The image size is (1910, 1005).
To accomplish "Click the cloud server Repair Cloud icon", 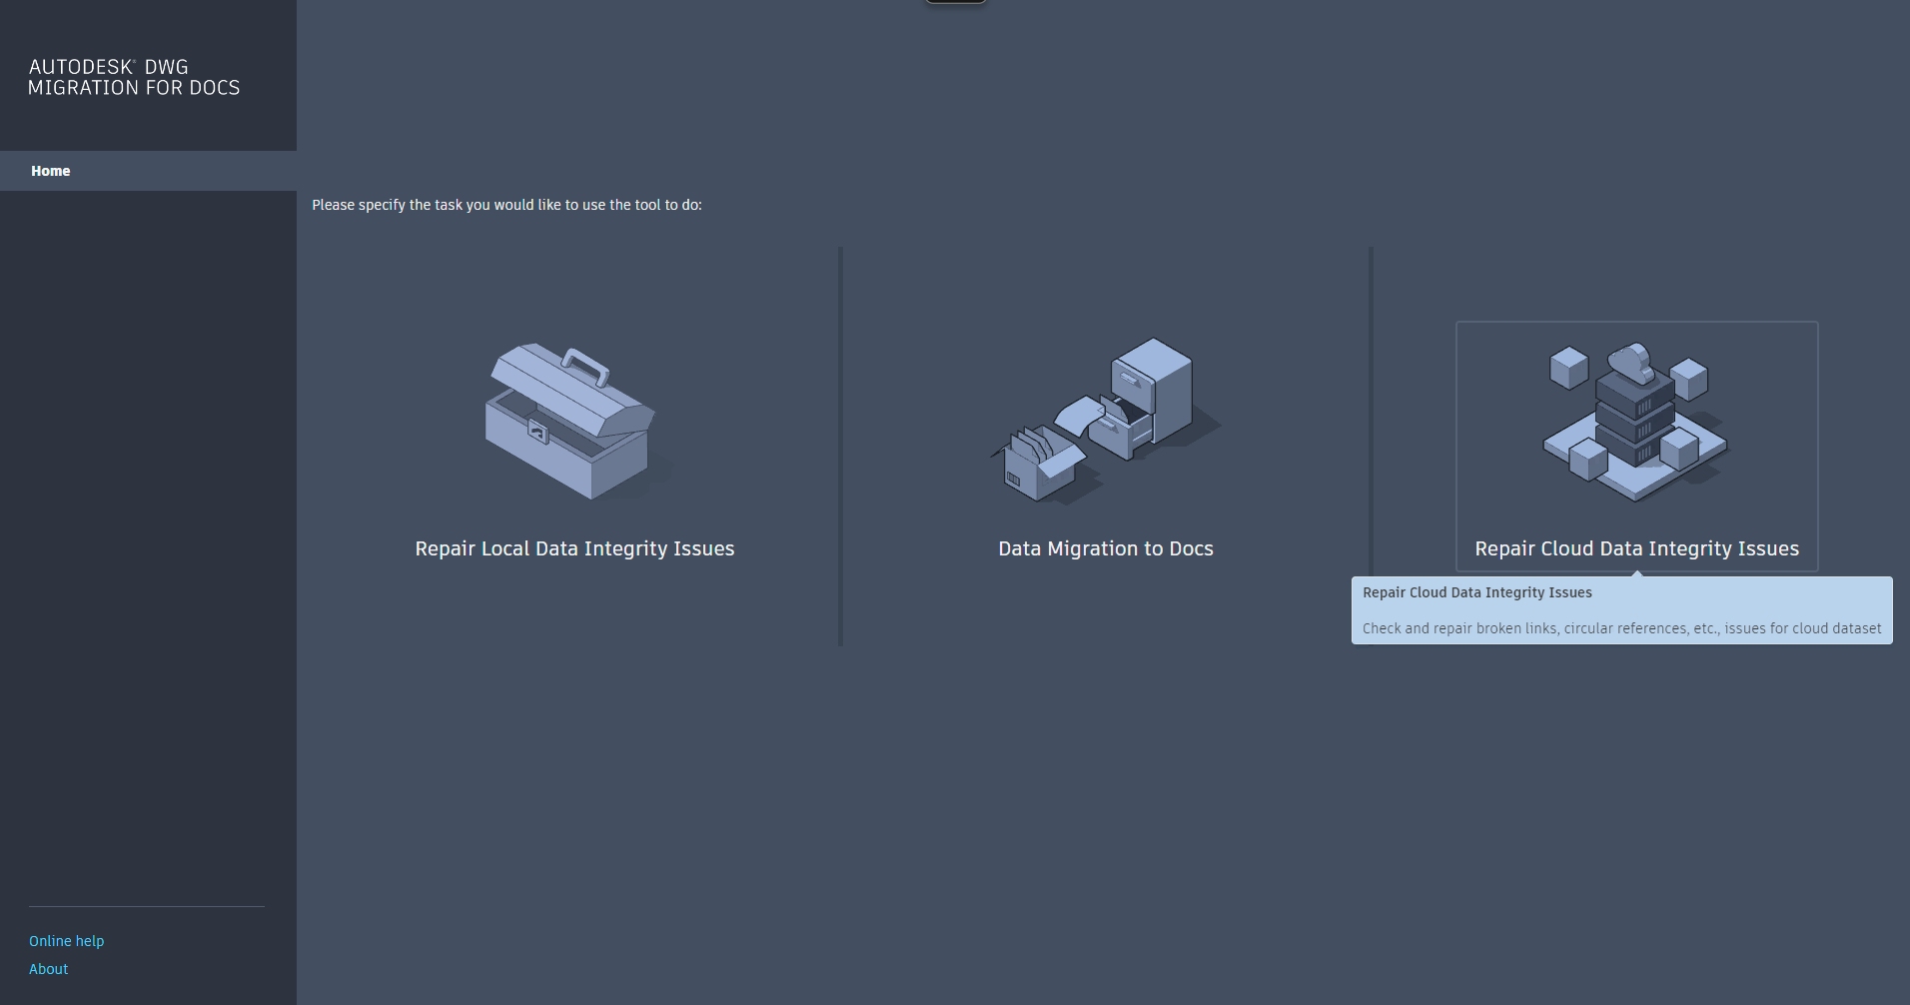I will pyautogui.click(x=1636, y=422).
